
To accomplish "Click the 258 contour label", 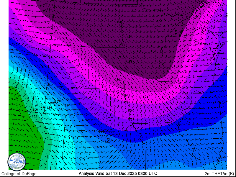I will (130, 61).
